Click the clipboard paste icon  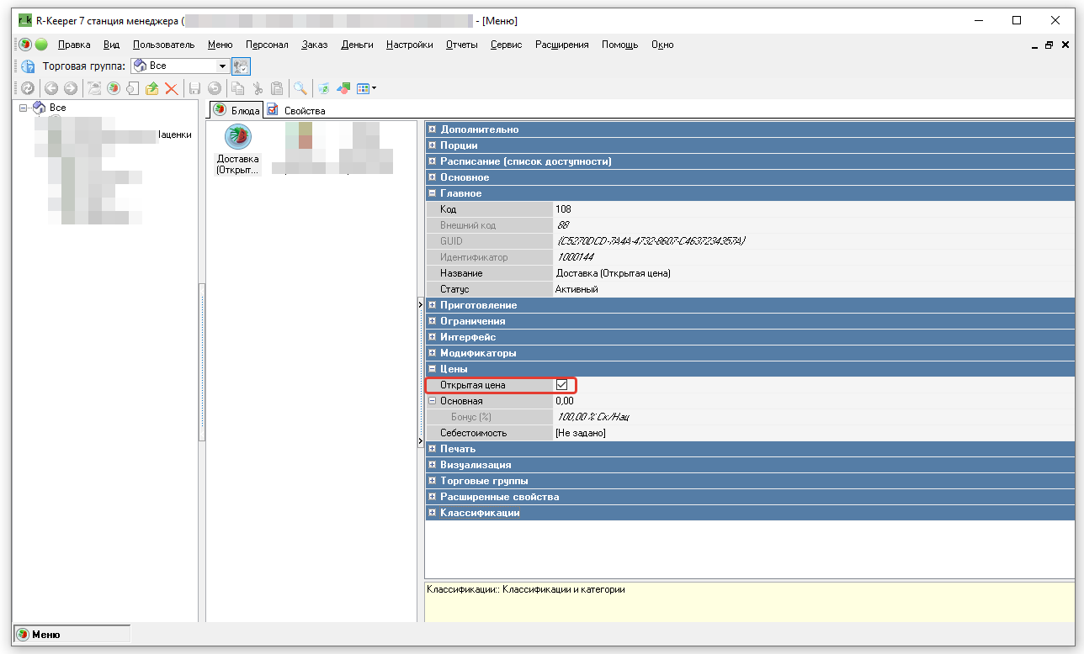pyautogui.click(x=277, y=88)
